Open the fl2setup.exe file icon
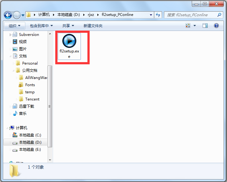This screenshot has width=227, height=182. pyautogui.click(x=69, y=41)
